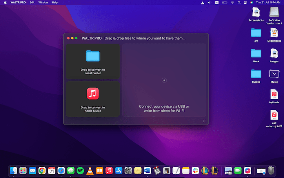The height and width of the screenshot is (178, 284).
Task: Open Launchpad from the Dock
Action: [x=23, y=171]
